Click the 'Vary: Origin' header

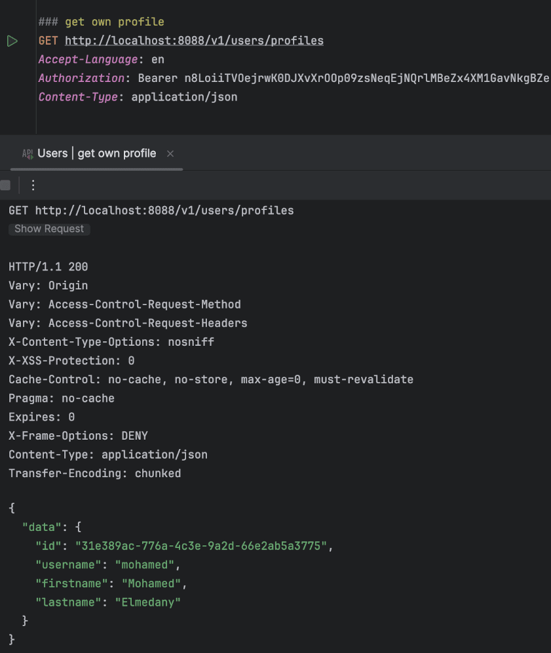(x=48, y=285)
